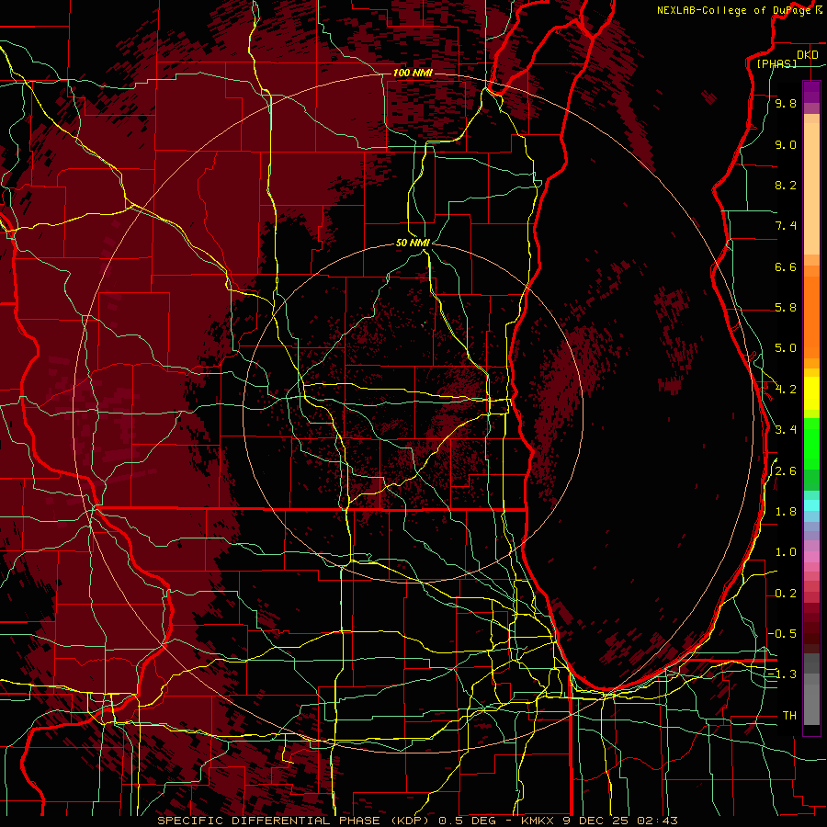Click the pink band of color bar
Image resolution: width=827 pixels, height=827 pixels.
[811, 557]
